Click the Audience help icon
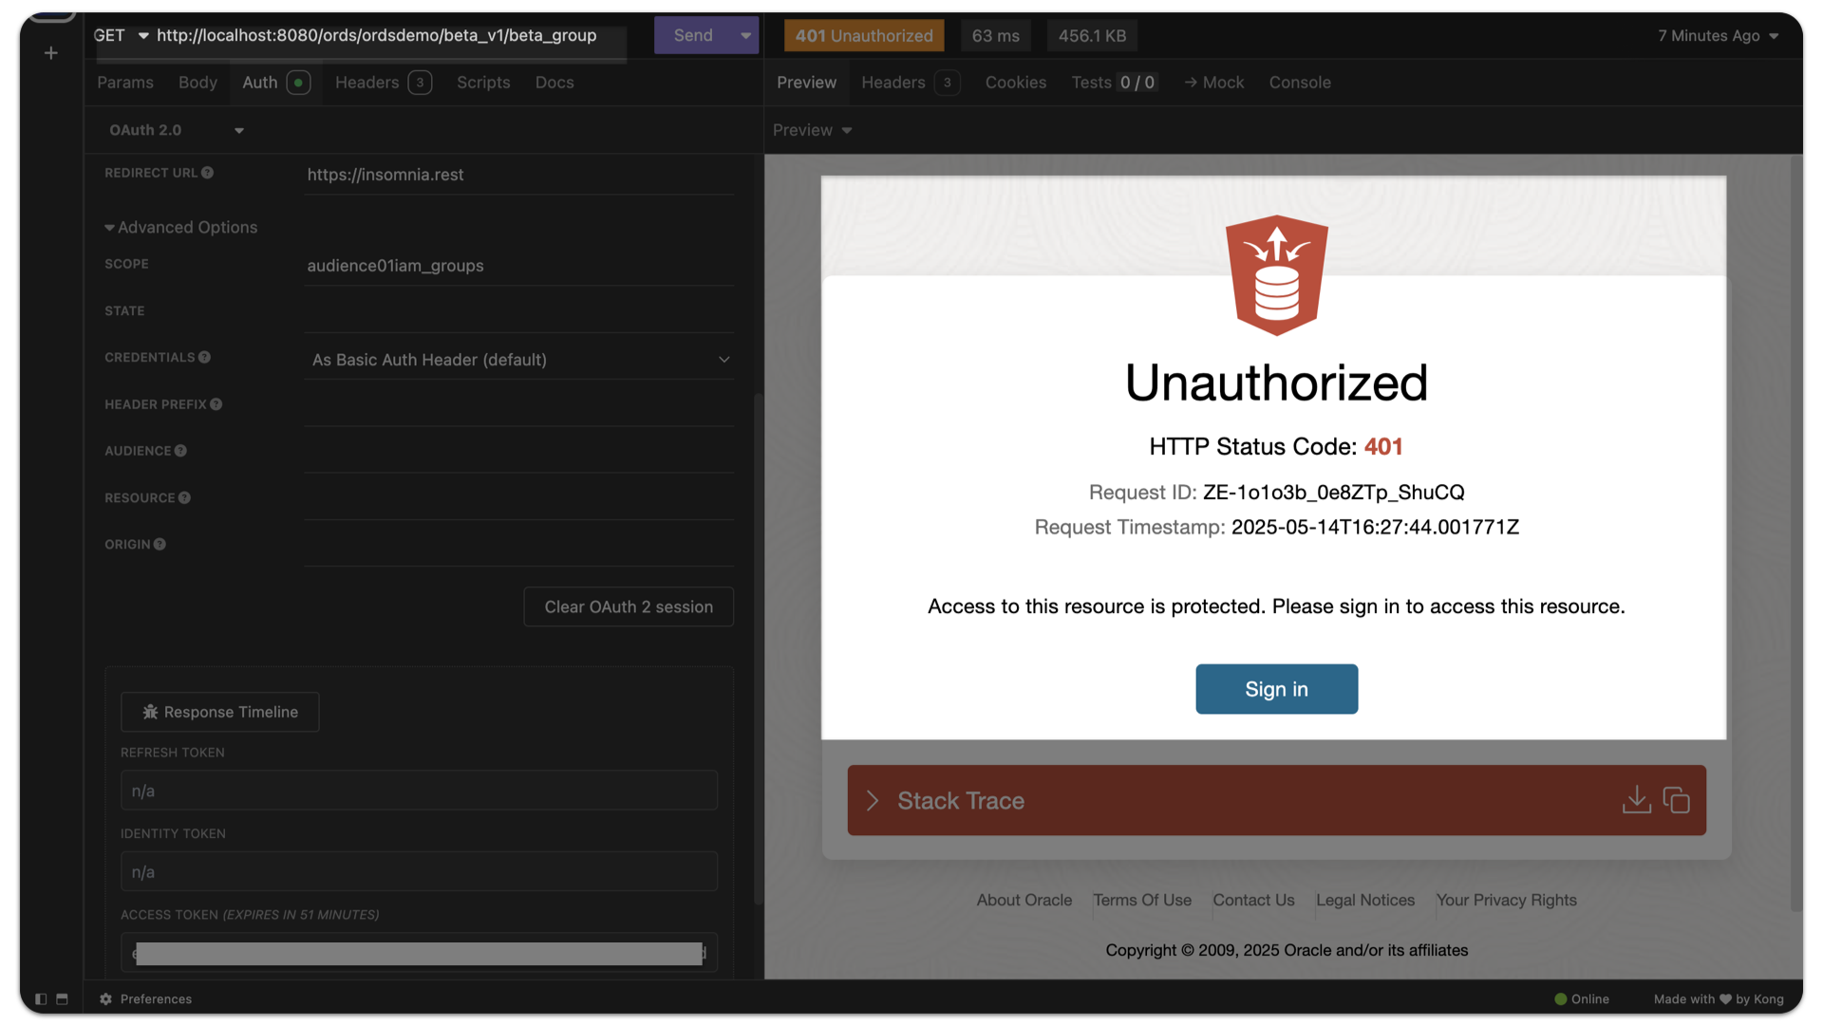This screenshot has width=1823, height=1025. [181, 451]
